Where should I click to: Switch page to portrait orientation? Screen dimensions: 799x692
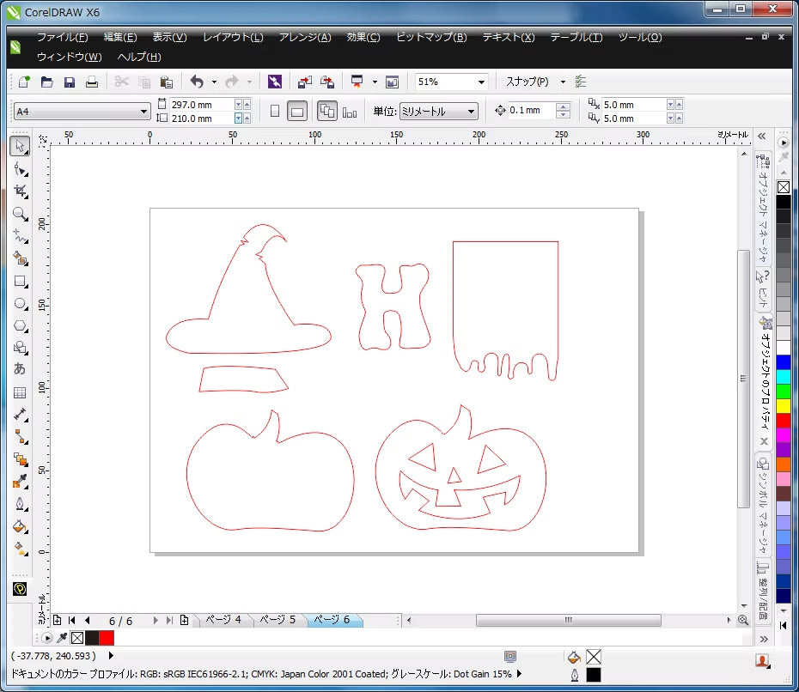pos(274,112)
